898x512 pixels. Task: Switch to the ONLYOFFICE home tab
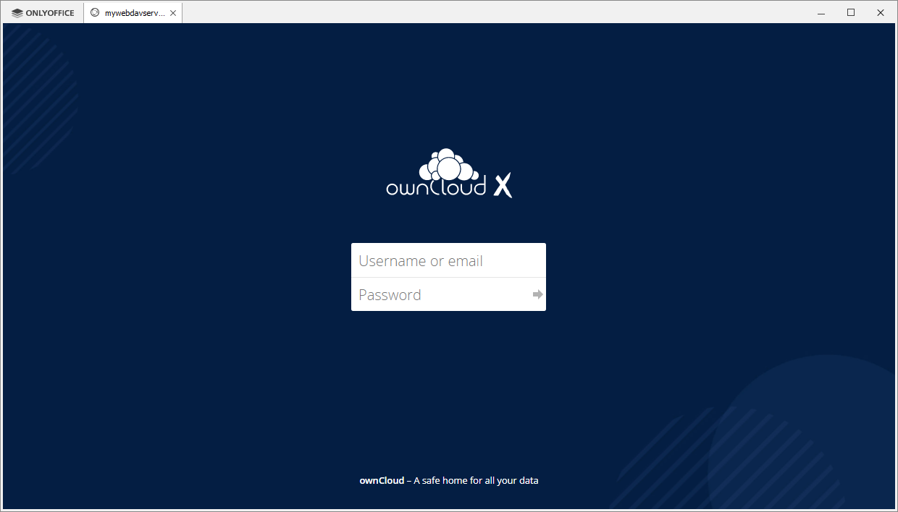click(41, 12)
